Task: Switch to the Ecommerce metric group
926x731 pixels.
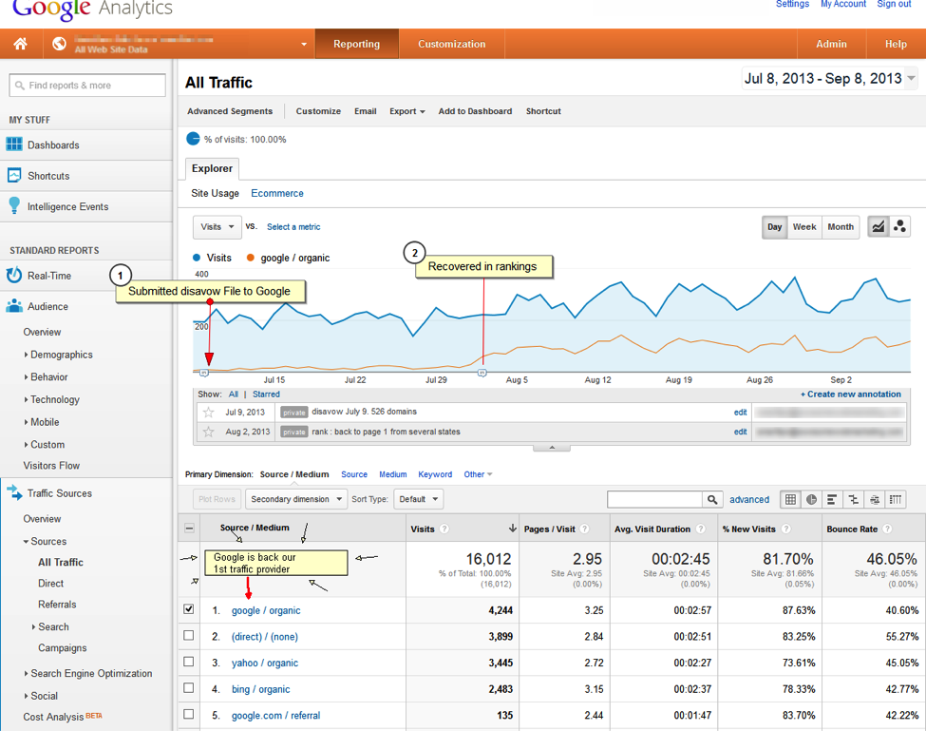Action: pyautogui.click(x=277, y=193)
